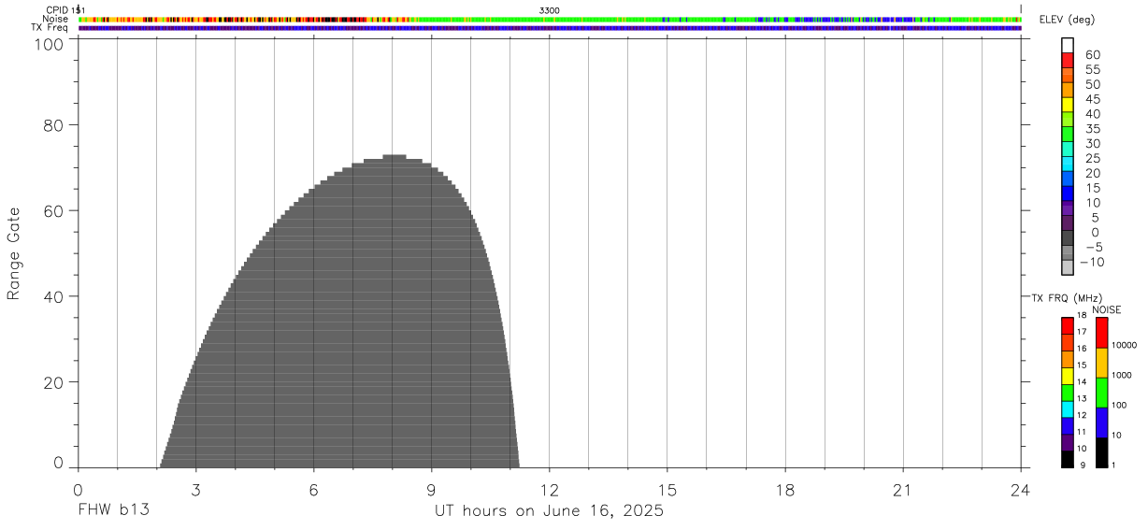The width and height of the screenshot is (1148, 530).
Task: Click the '21' tick on the UT hours axis
Action: point(903,489)
